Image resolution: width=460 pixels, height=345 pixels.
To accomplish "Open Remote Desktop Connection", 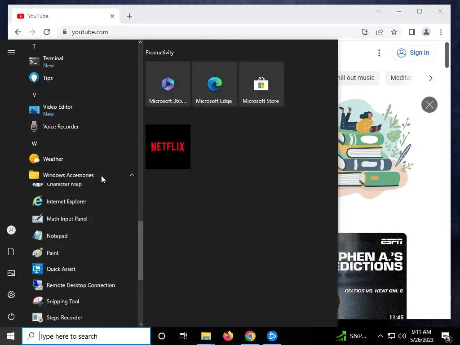I will (x=82, y=285).
